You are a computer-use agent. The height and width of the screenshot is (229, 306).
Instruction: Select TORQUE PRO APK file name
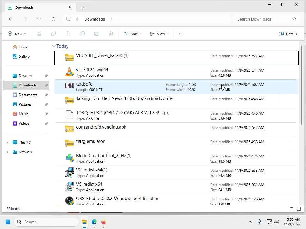[x=122, y=113]
